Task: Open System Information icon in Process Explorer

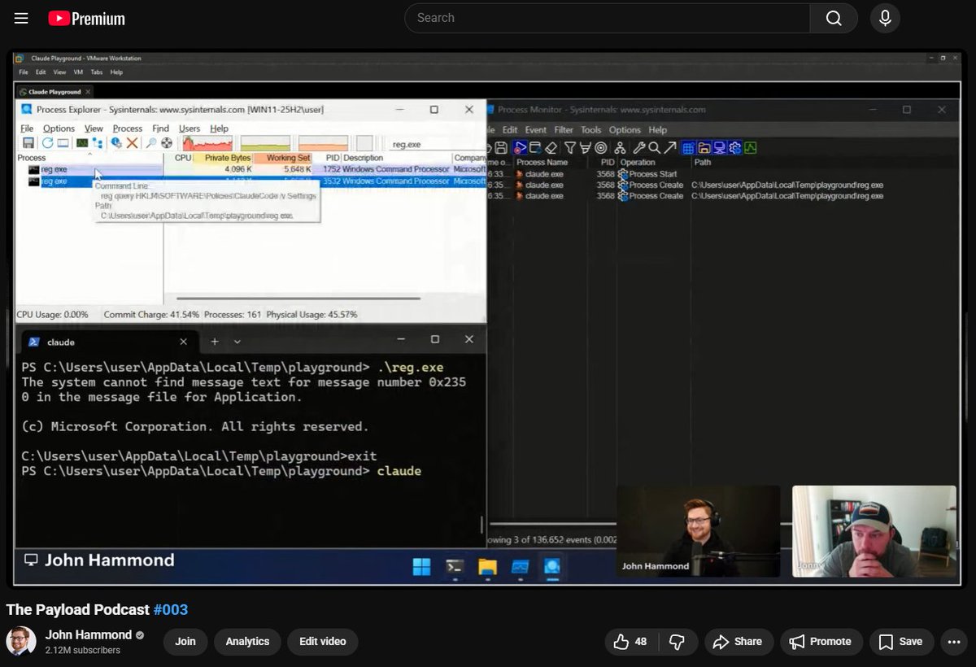Action: click(82, 143)
